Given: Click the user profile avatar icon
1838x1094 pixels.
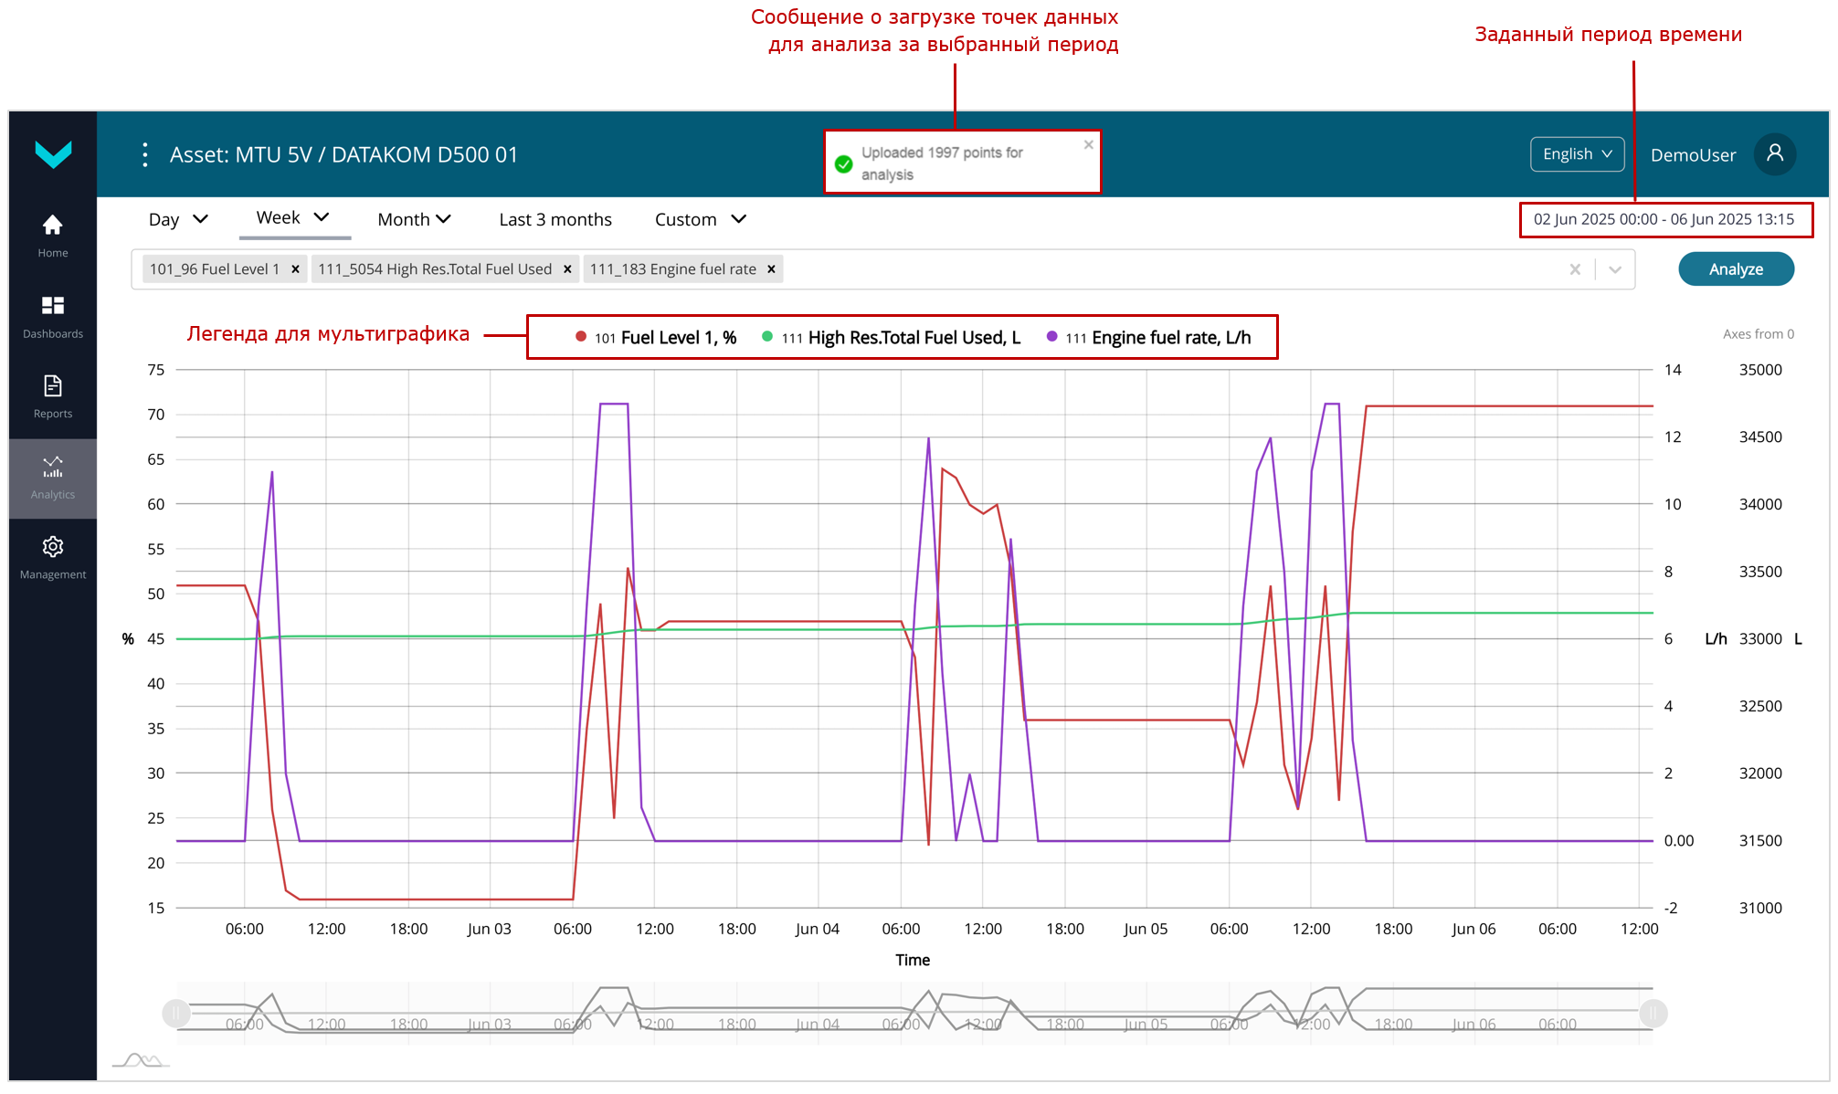Looking at the screenshot, I should coord(1774,153).
